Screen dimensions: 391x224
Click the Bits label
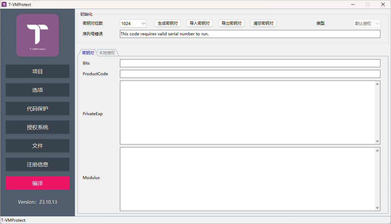[86, 63]
